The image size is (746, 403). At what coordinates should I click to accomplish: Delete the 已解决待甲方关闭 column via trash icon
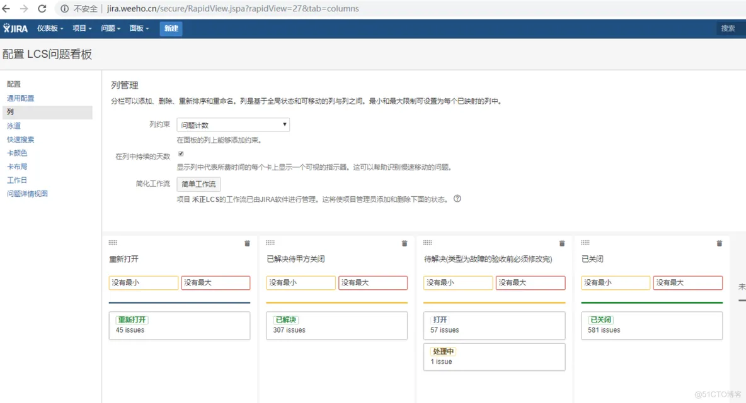[x=405, y=243]
